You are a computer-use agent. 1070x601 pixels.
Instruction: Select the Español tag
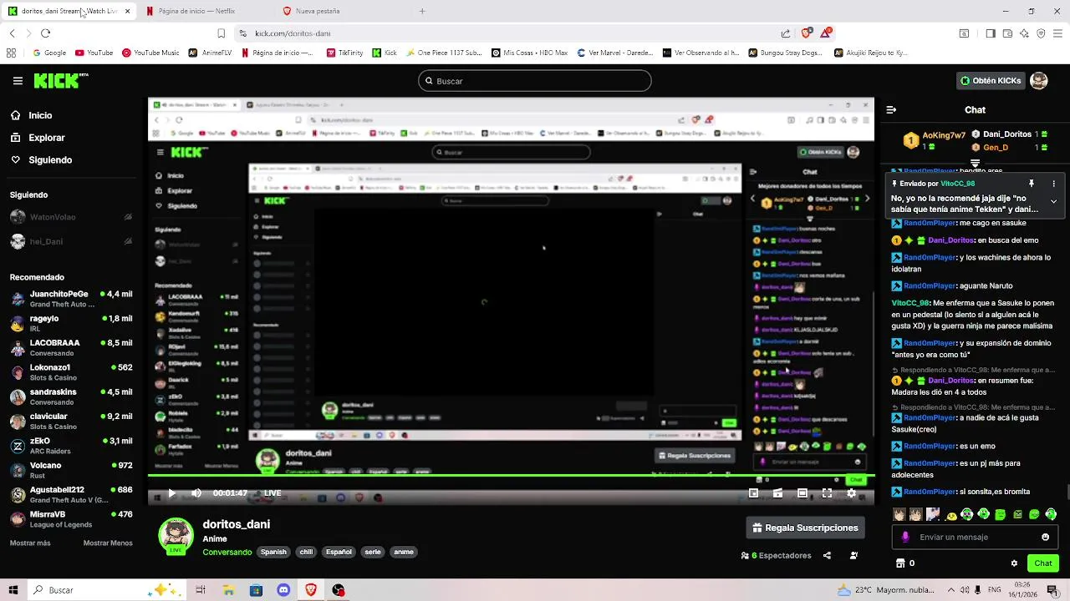(x=339, y=552)
